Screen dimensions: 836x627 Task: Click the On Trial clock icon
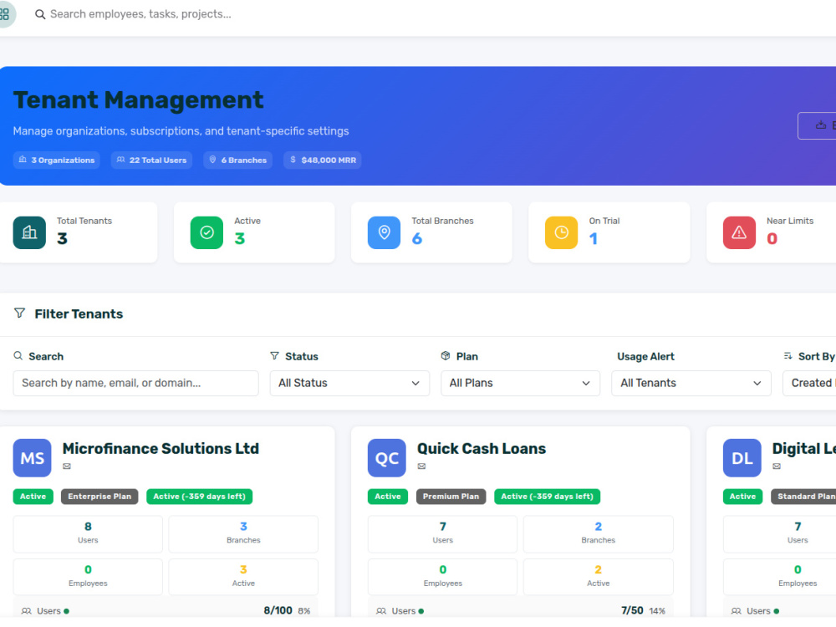click(x=562, y=232)
